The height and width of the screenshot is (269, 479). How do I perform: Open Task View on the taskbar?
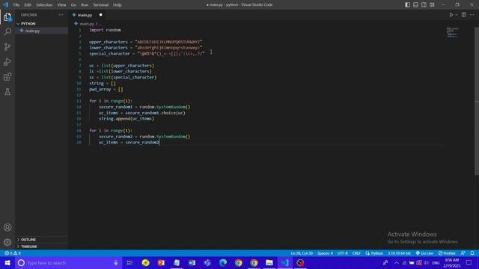coord(129,263)
